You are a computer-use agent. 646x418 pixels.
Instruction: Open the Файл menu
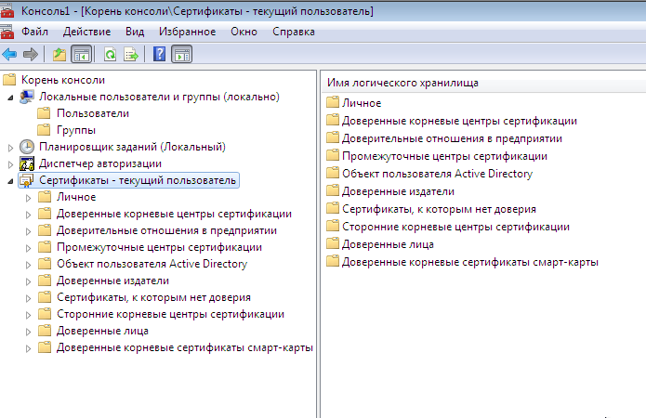[x=35, y=32]
